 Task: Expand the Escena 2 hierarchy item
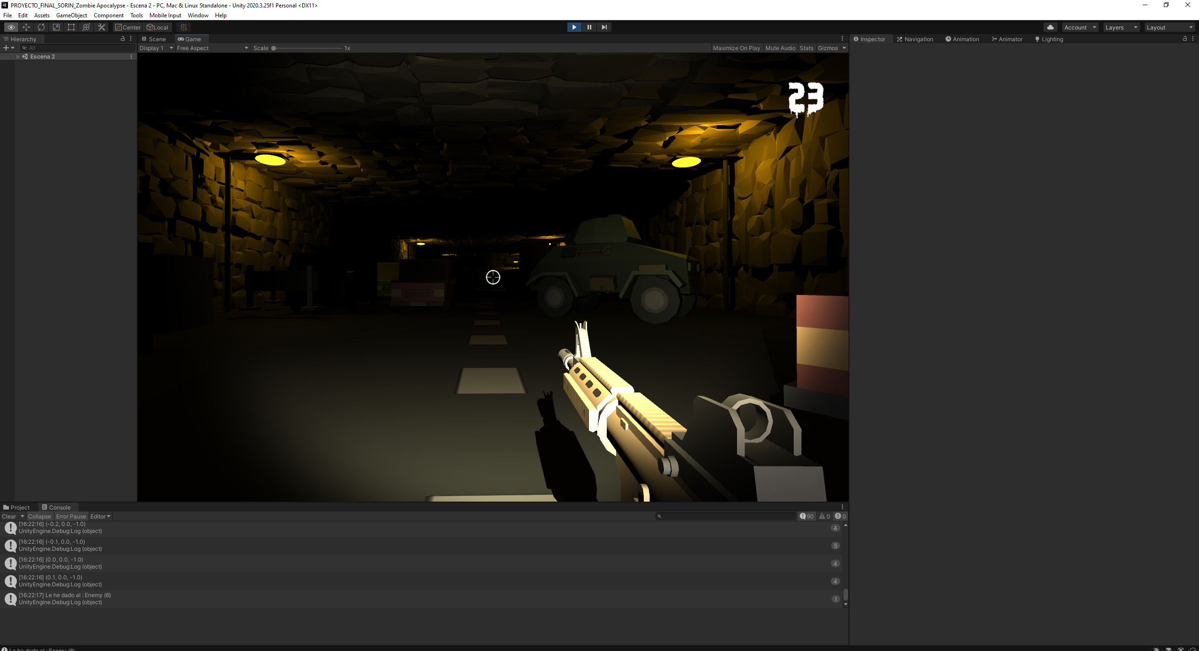click(18, 56)
